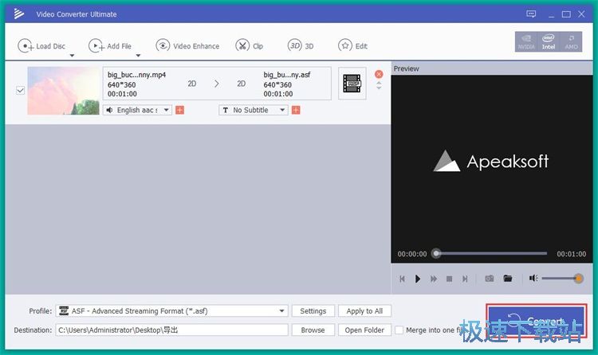The width and height of the screenshot is (598, 355).
Task: Click Apply to All button
Action: [x=364, y=310]
